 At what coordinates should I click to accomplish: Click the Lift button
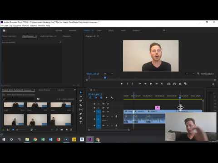169,84
